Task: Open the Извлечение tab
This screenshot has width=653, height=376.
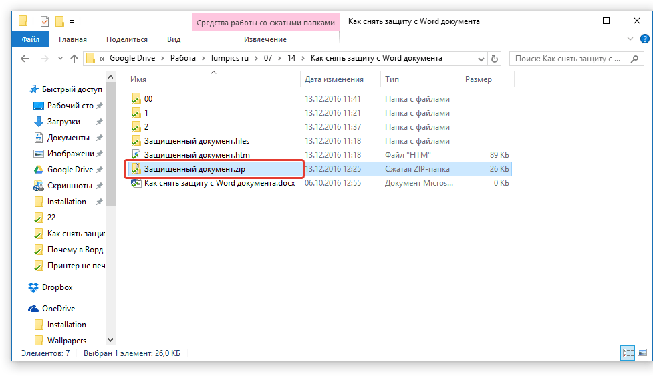Action: [265, 39]
